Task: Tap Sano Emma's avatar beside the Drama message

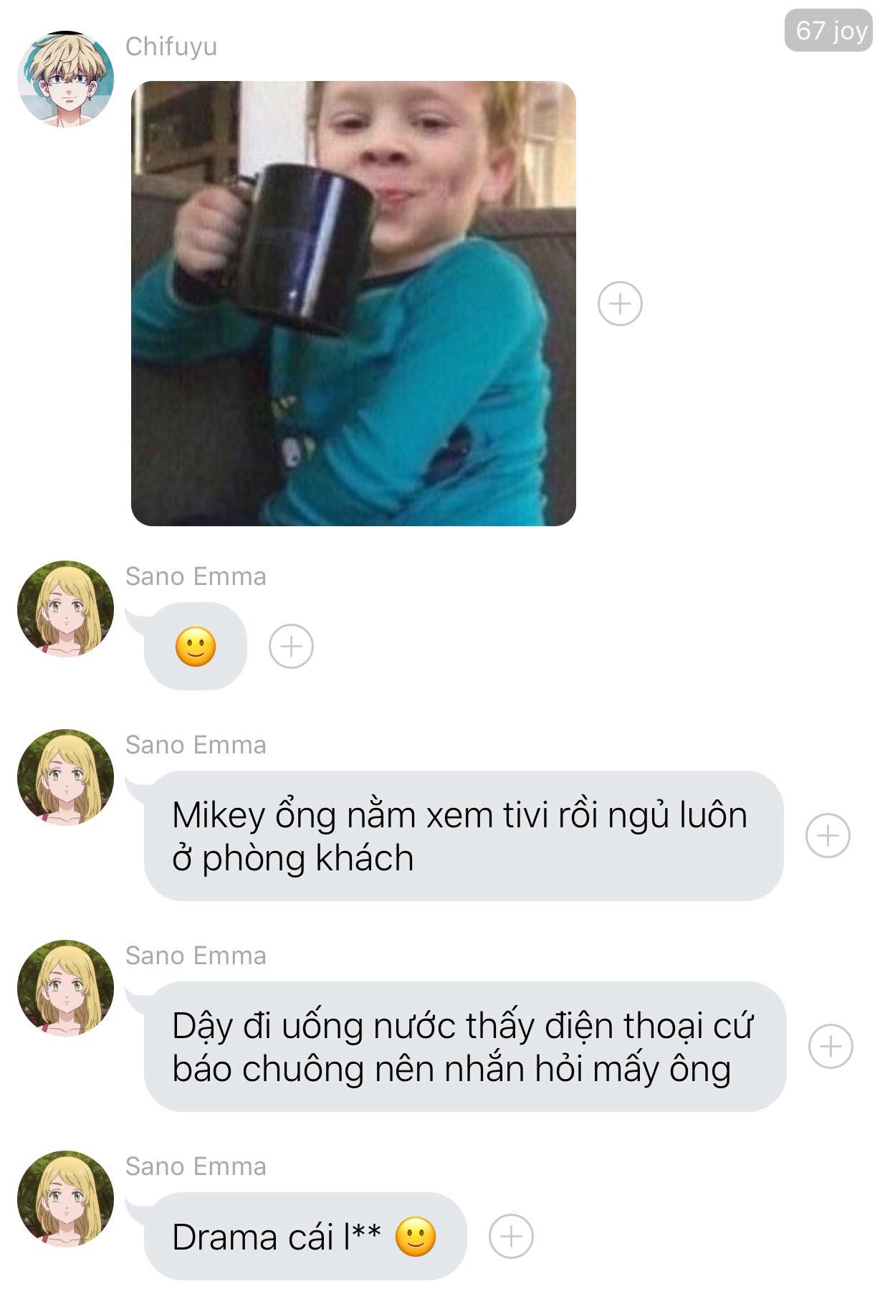Action: point(65,1199)
